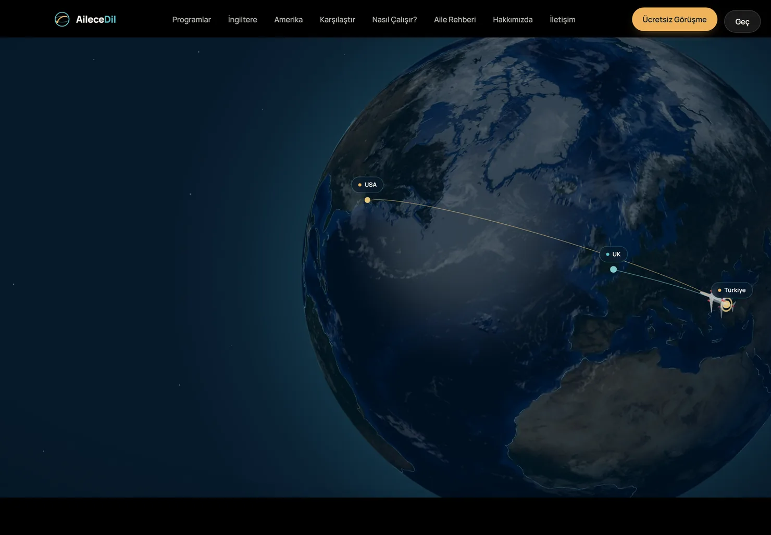Open Nasıl Çalışır? section
Image resolution: width=771 pixels, height=535 pixels.
(x=394, y=19)
